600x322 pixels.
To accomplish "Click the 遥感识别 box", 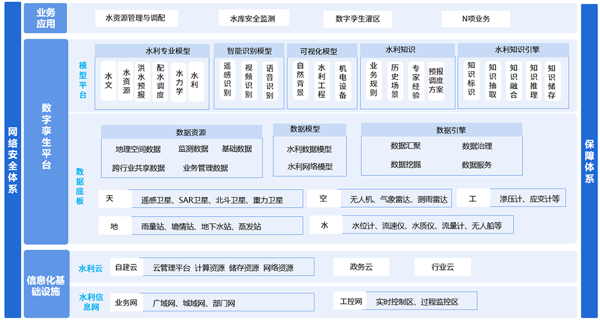I will [x=227, y=80].
